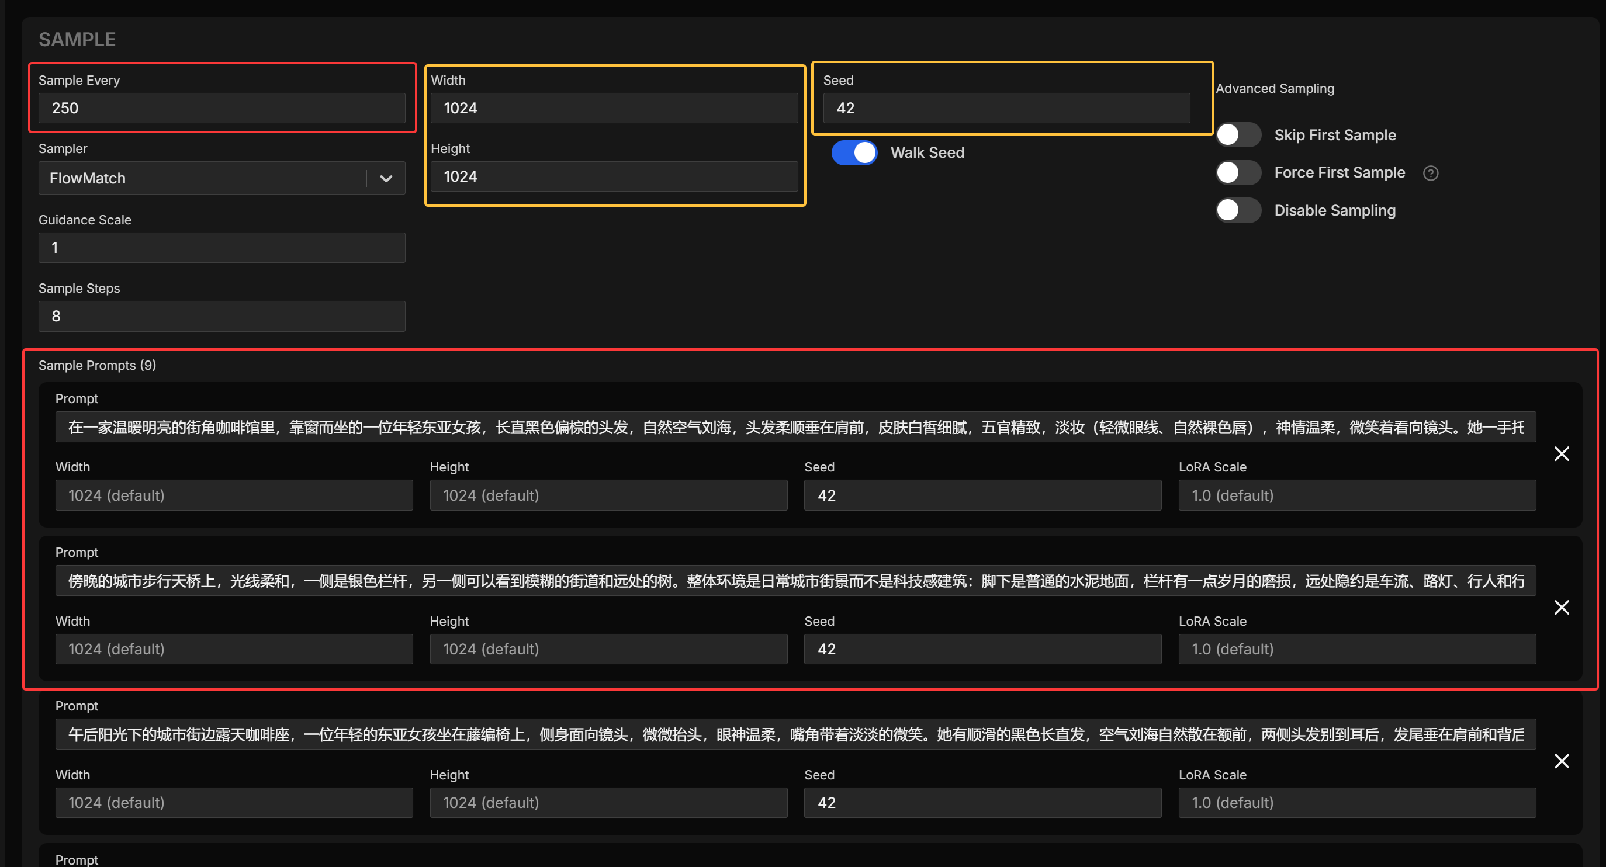Enable Skip First Sample toggle
This screenshot has height=867, width=1606.
1238,136
